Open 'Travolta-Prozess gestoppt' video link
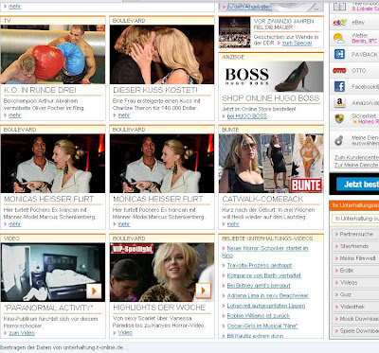The width and height of the screenshot is (379, 353). click(x=260, y=265)
